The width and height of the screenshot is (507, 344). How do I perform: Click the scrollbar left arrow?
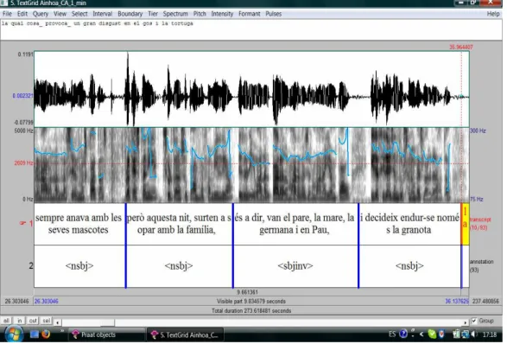(x=58, y=322)
